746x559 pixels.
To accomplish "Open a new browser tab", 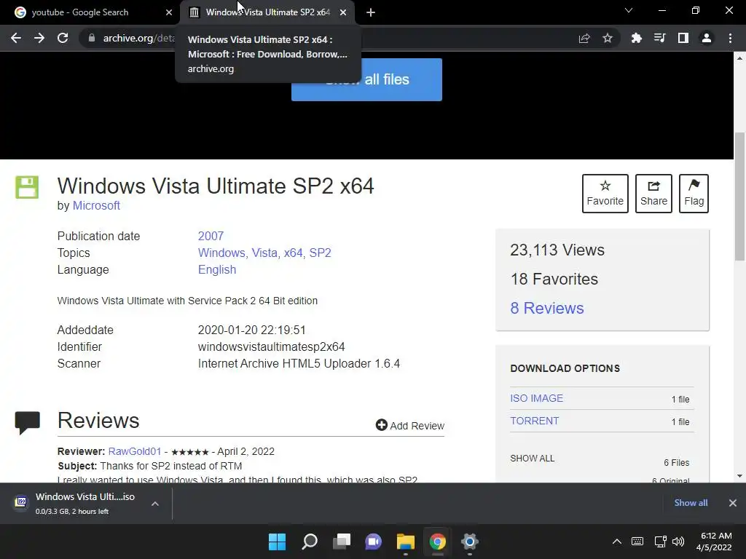I will click(371, 12).
